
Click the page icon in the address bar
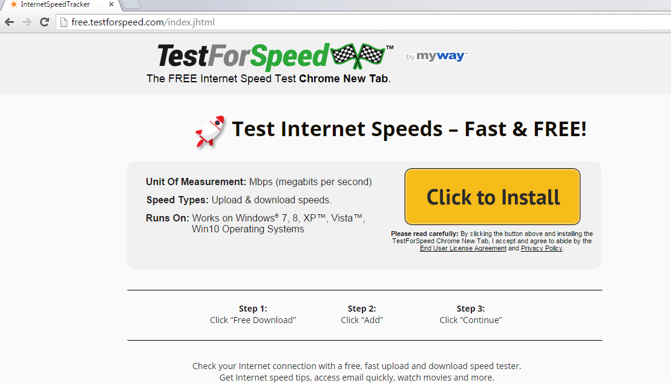[x=64, y=22]
